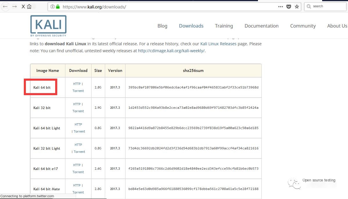Select the Kali 32 bit image name
The width and height of the screenshot is (348, 199).
click(42, 108)
